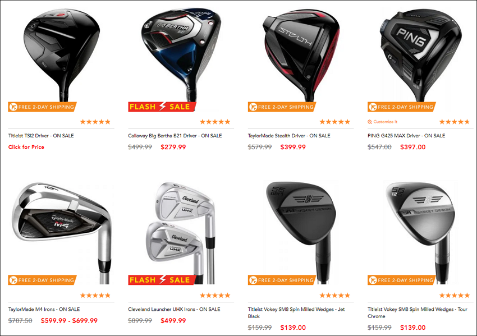The image size is (477, 336).
Task: Click Flash Sale badge on Cleveland Launcher irons
Action: (x=162, y=280)
